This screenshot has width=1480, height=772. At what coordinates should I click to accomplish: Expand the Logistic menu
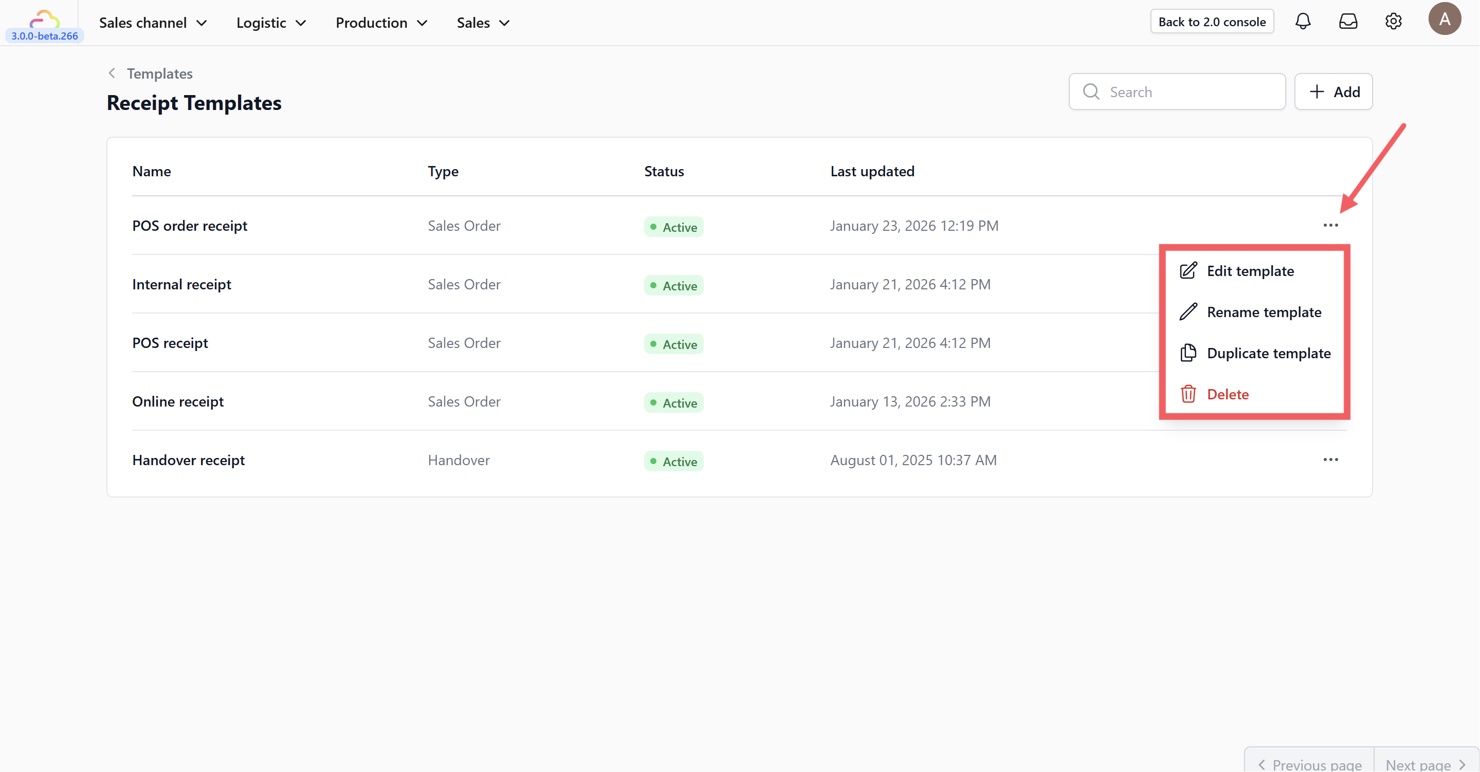(x=270, y=23)
